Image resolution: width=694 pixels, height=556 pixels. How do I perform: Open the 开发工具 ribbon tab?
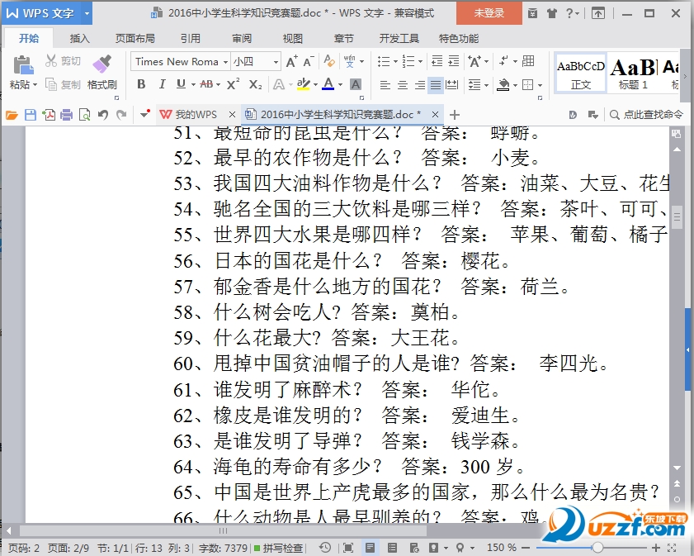click(399, 39)
